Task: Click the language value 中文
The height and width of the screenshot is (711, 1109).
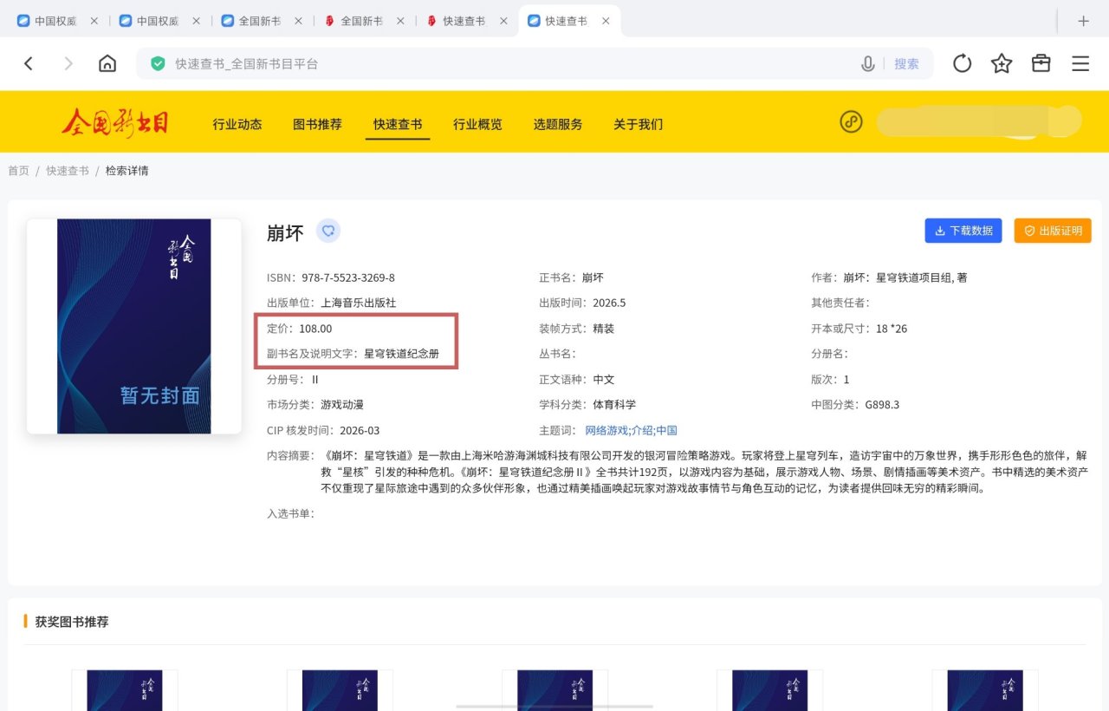Action: coord(604,380)
